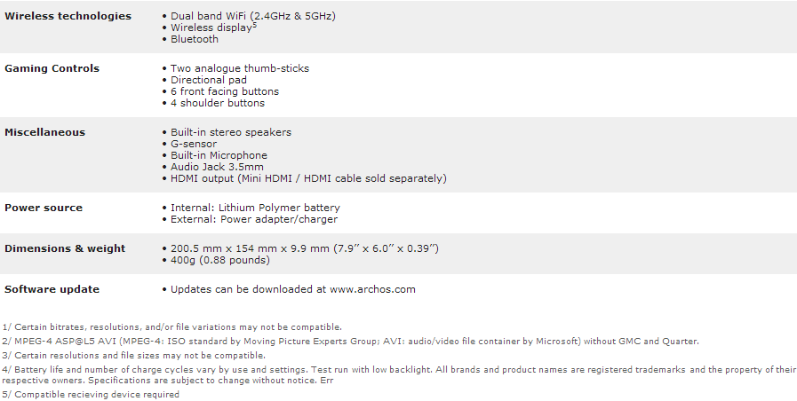Viewport: 797px width, 401px height.
Task: Click the "Dimensions & weight" heading
Action: point(65,248)
